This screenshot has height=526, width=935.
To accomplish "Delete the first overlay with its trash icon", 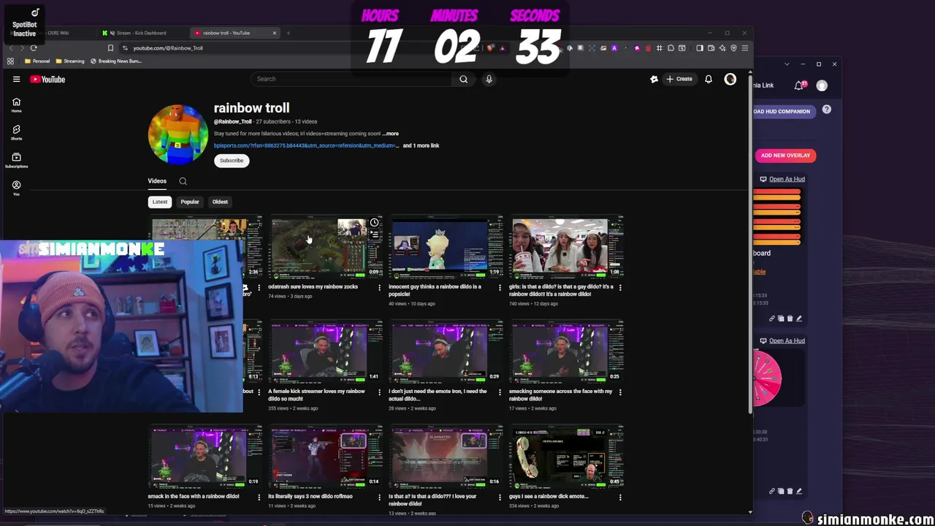I will (790, 319).
